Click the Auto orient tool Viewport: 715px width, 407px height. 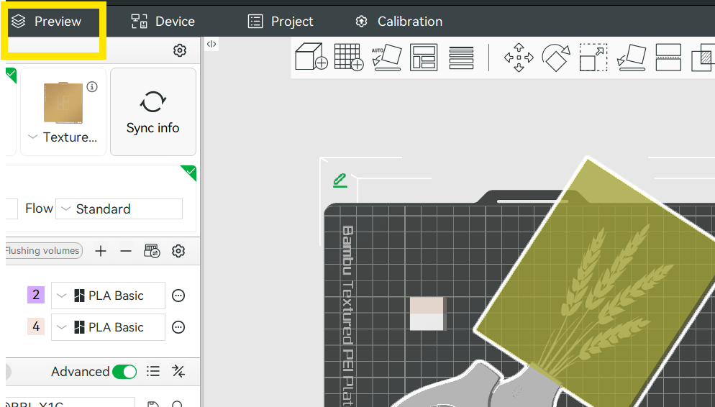pyautogui.click(x=386, y=57)
